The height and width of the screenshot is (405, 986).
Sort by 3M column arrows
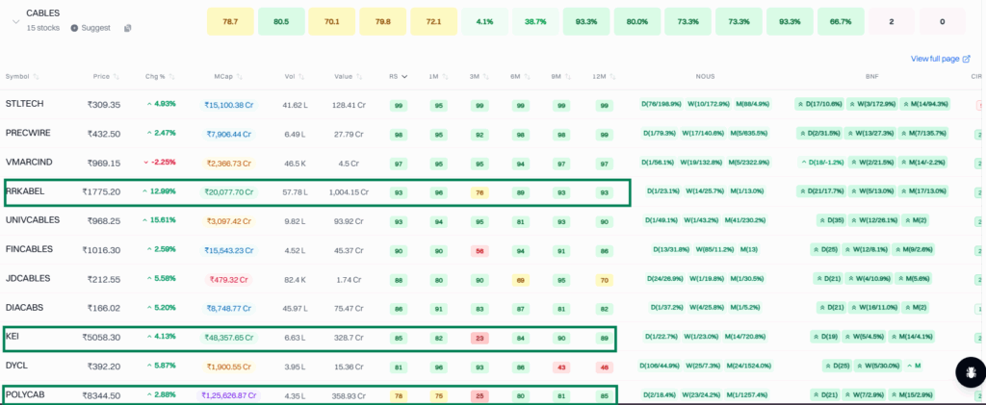click(485, 77)
